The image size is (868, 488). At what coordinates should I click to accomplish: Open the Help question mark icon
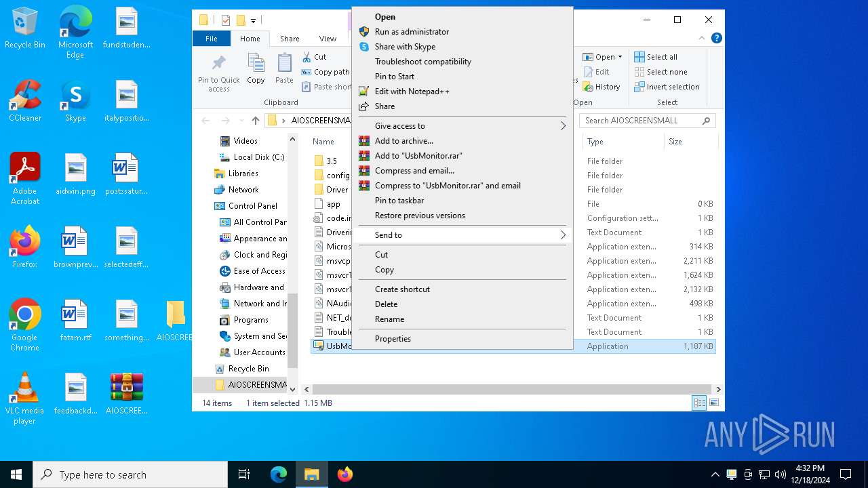pos(716,39)
